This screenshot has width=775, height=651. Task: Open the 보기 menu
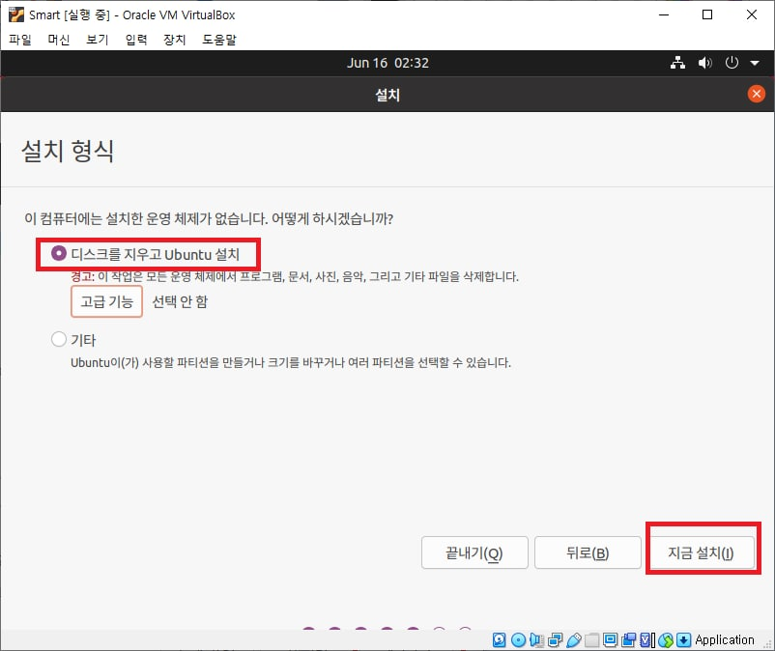point(97,40)
